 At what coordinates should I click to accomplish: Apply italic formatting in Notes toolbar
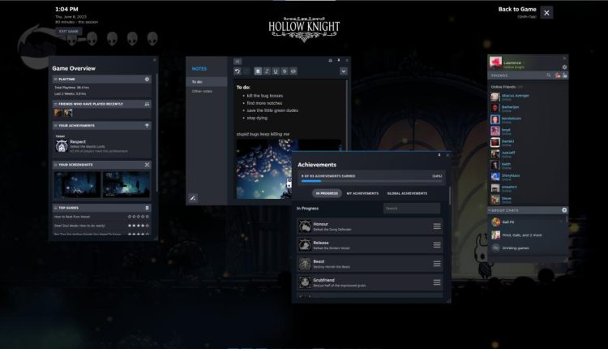point(267,71)
